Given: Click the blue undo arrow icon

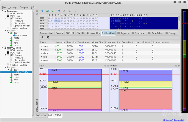Looking at the screenshot, I should pos(58,11).
